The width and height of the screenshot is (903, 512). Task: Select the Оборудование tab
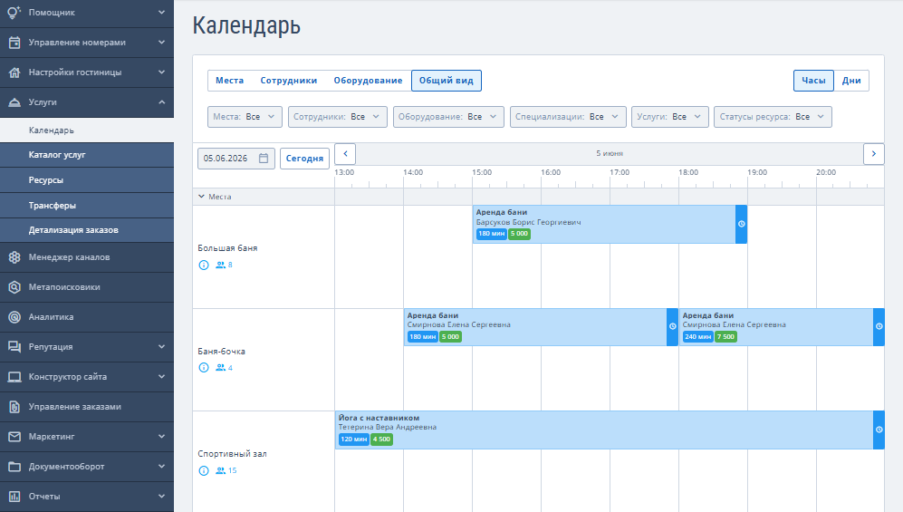(x=368, y=81)
